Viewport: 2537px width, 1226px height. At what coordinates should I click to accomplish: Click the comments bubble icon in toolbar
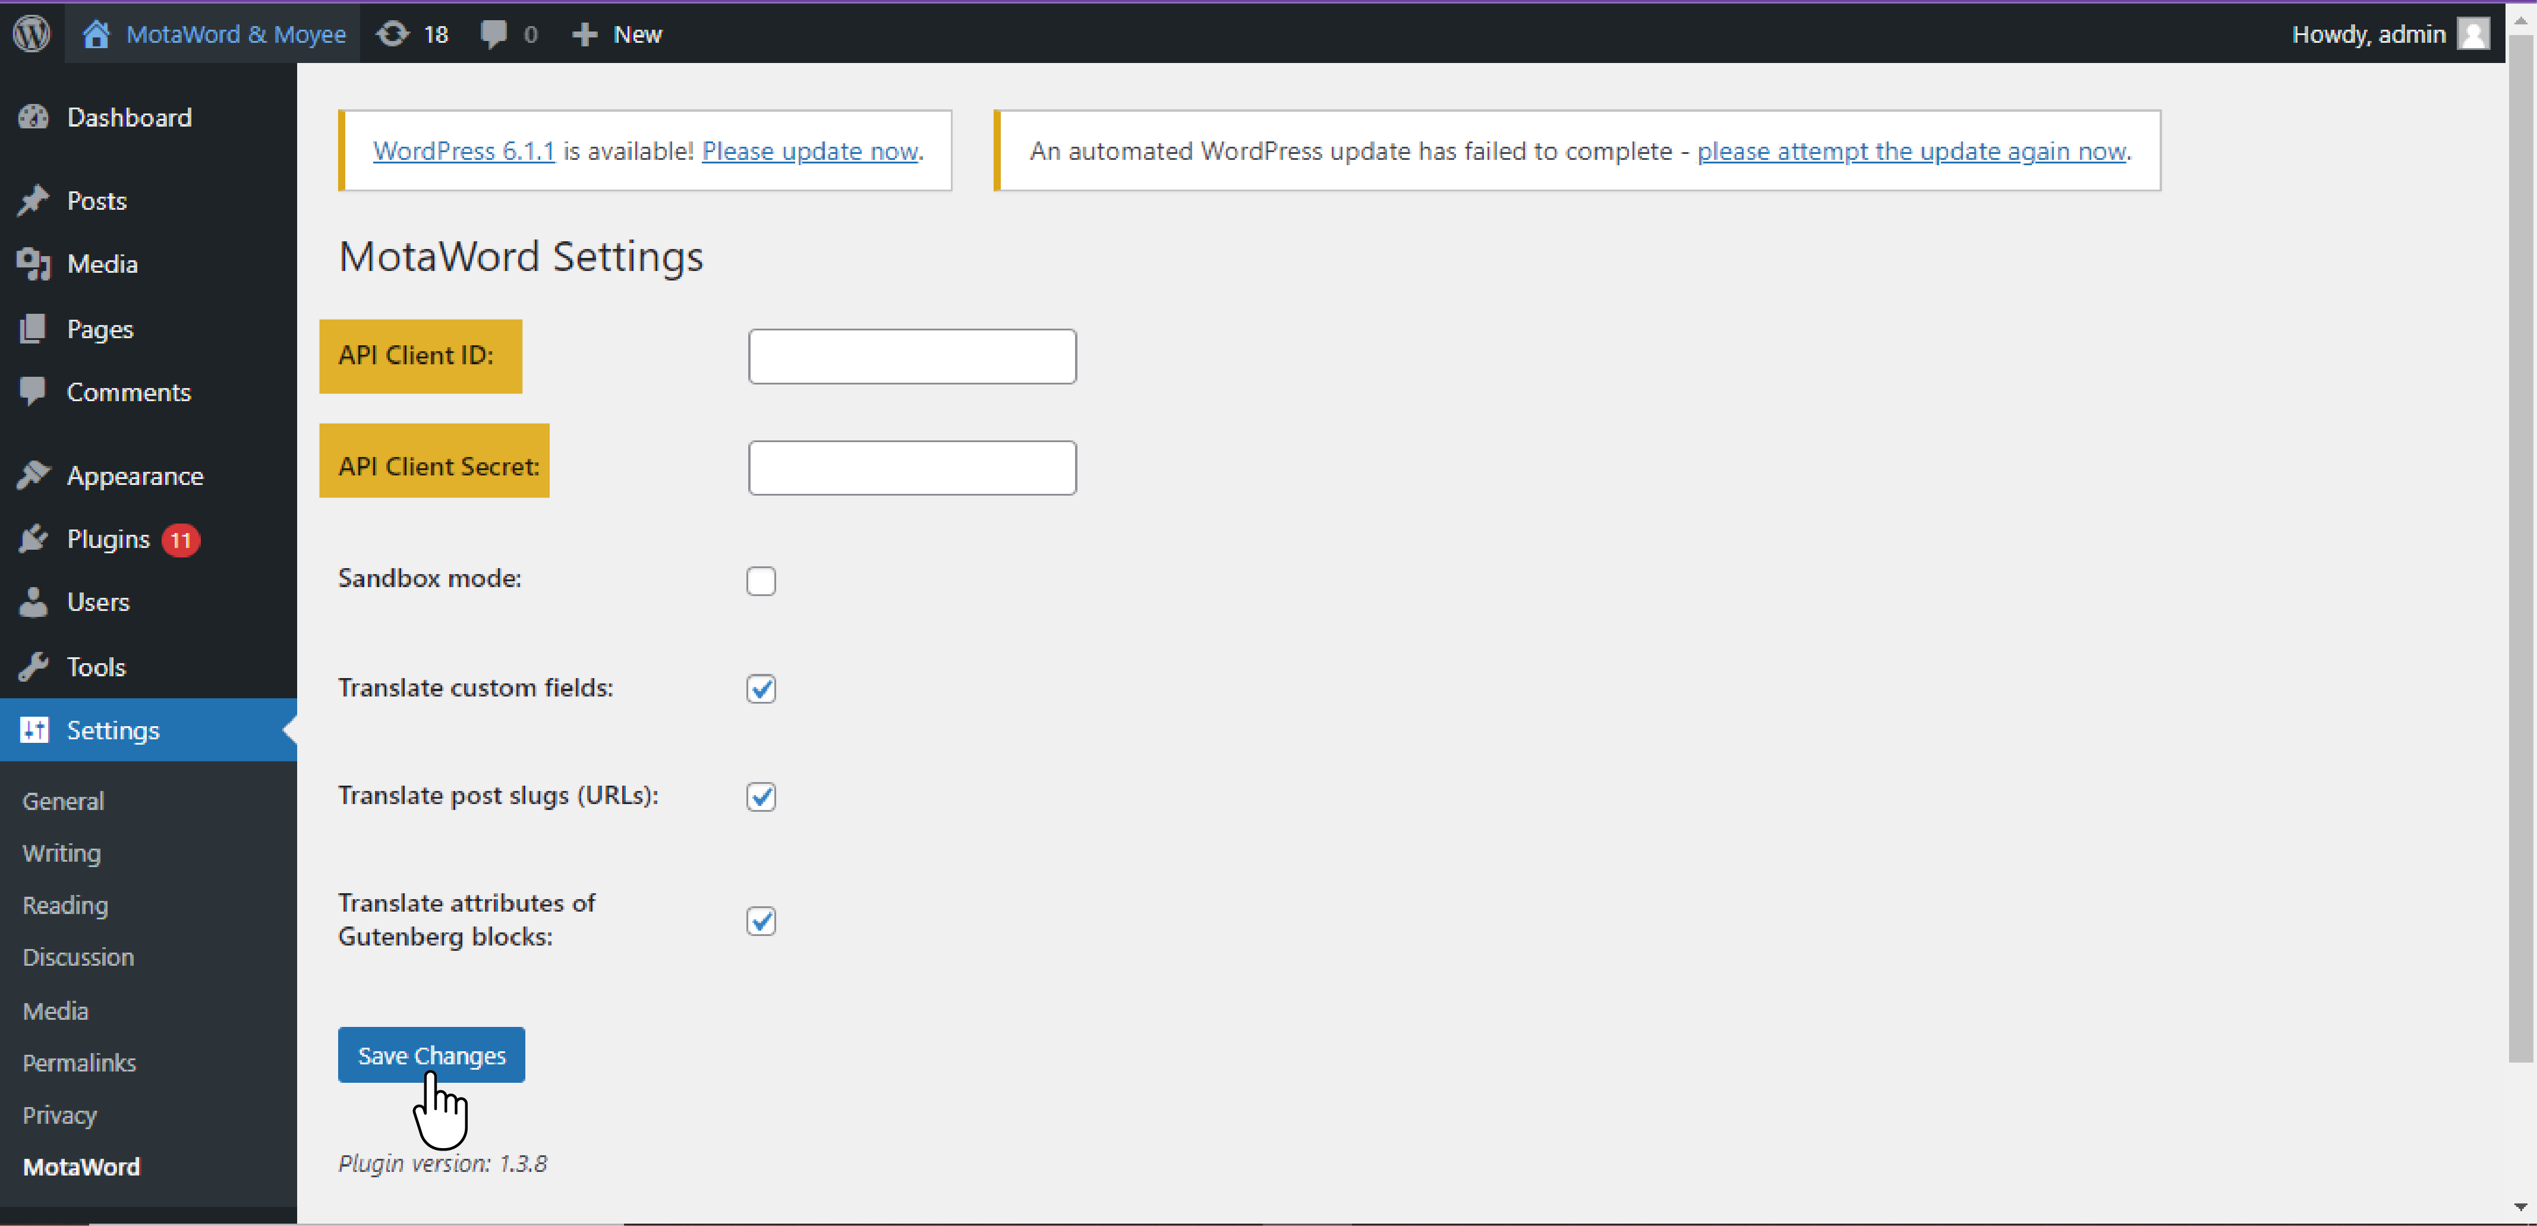tap(493, 34)
